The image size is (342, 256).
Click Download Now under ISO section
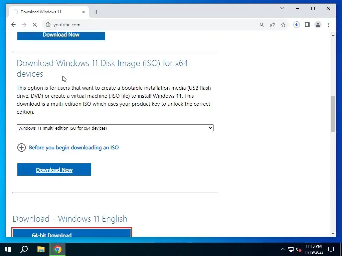(x=54, y=170)
